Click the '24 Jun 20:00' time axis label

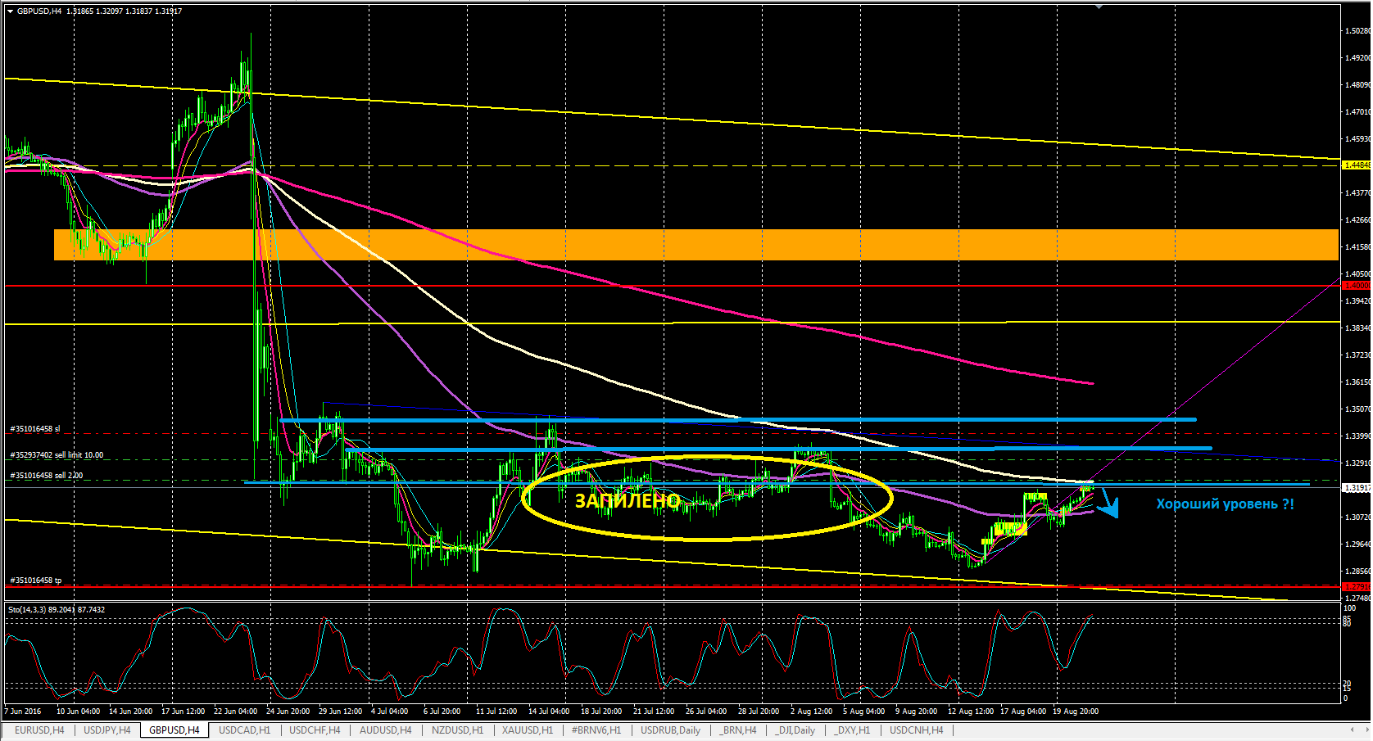[x=288, y=711]
